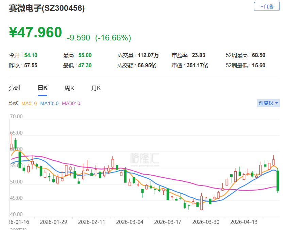
Task: Click the 前复权 dropdown arrow
Action: pos(277,103)
